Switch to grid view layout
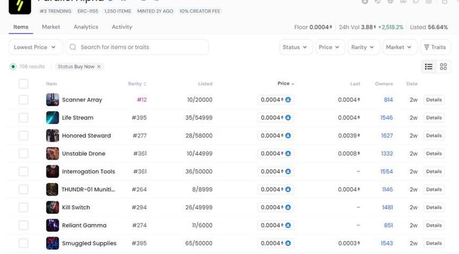This screenshot has width=459, height=254. point(444,66)
